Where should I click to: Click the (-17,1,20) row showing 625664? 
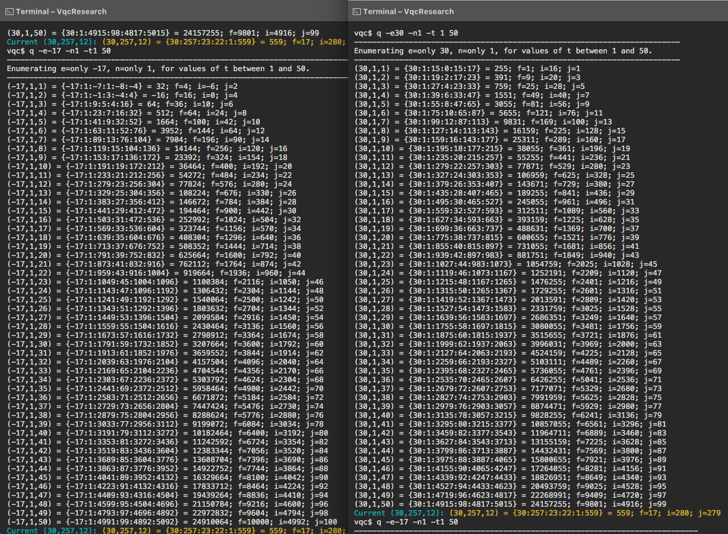(x=154, y=256)
